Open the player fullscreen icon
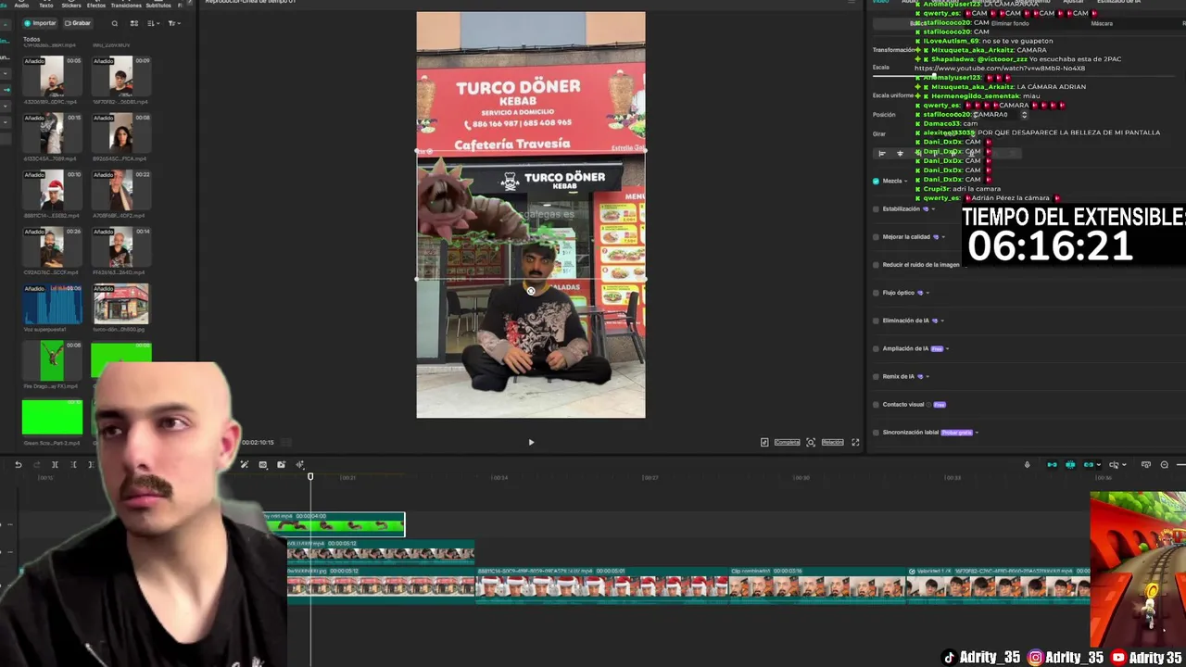Image resolution: width=1186 pixels, height=667 pixels. (x=855, y=443)
